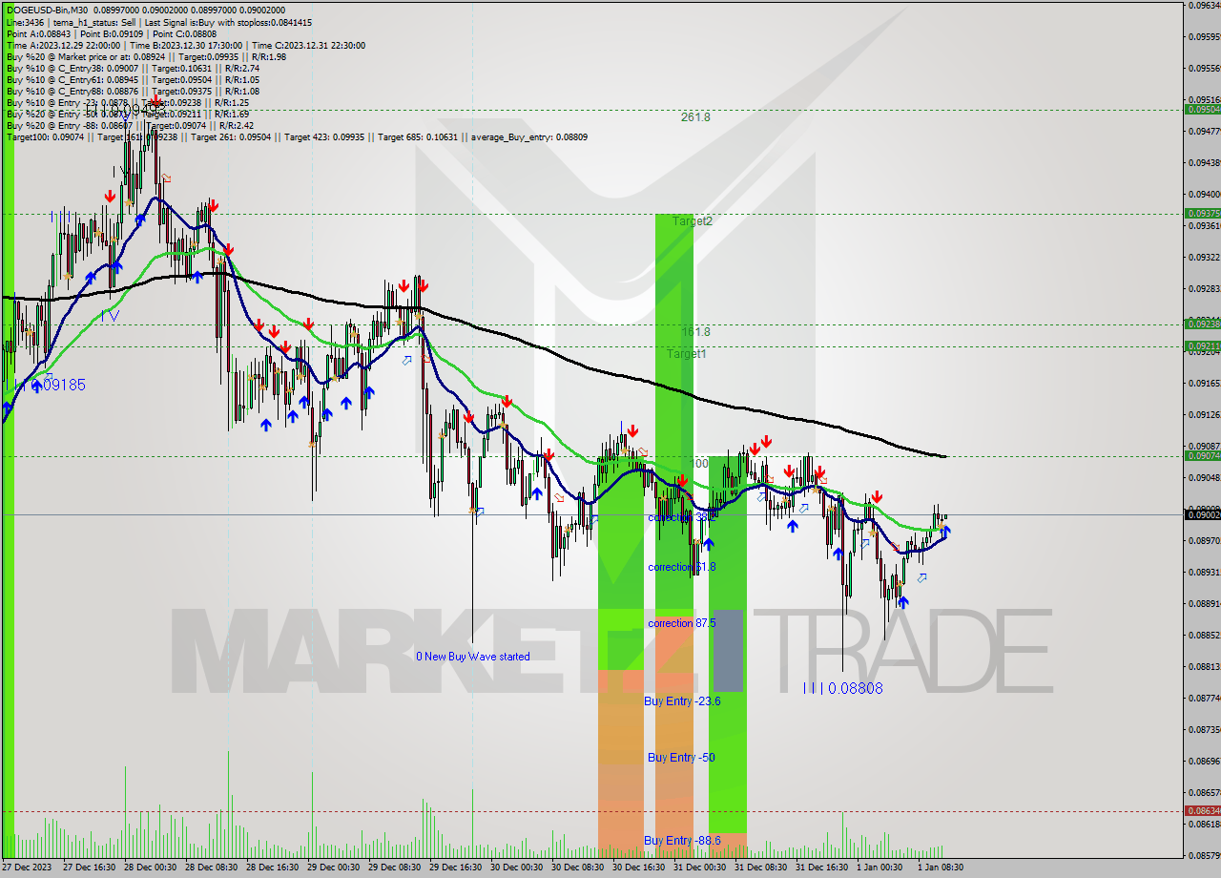This screenshot has height=878, width=1221.
Task: Click the 0.08774 price axis label
Action: 1204,698
